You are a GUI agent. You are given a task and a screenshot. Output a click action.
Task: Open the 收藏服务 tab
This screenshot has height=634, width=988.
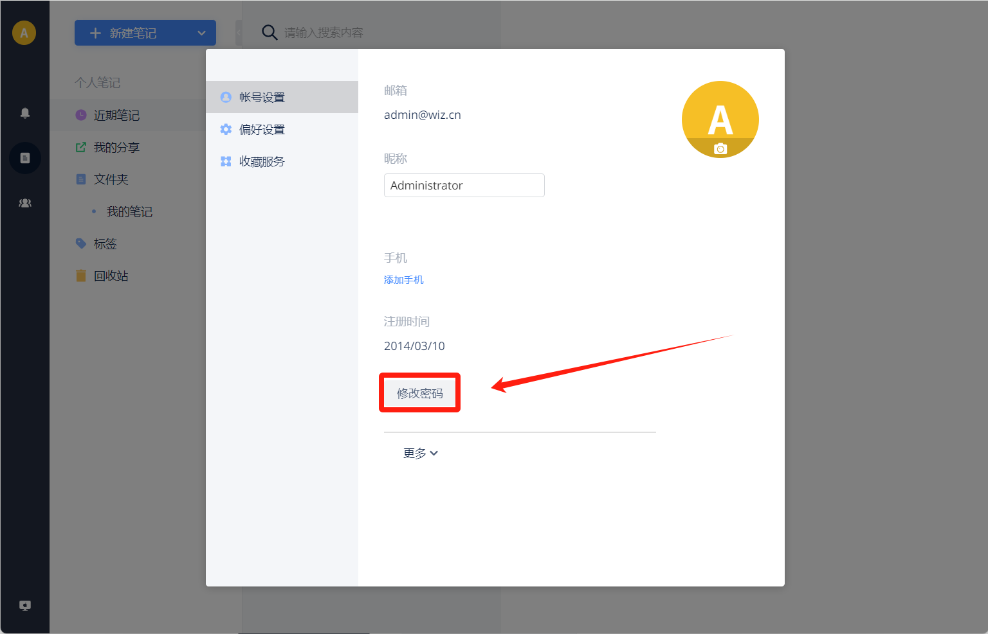[282, 161]
